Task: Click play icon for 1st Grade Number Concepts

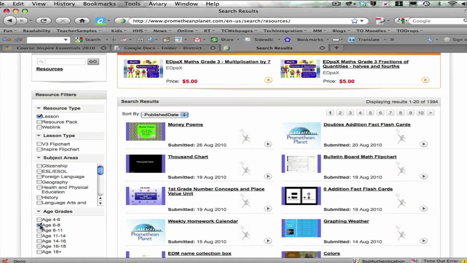Action: [x=268, y=209]
